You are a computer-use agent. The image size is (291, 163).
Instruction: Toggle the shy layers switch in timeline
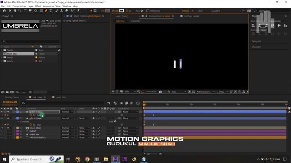tap(121, 103)
